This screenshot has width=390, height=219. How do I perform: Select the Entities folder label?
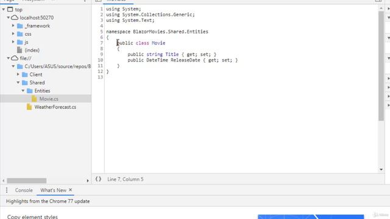pos(42,91)
